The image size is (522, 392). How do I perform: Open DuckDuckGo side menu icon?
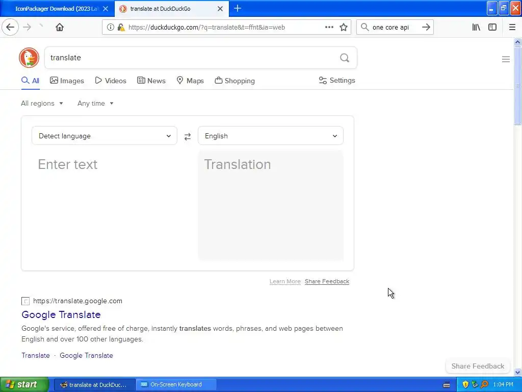[506, 59]
